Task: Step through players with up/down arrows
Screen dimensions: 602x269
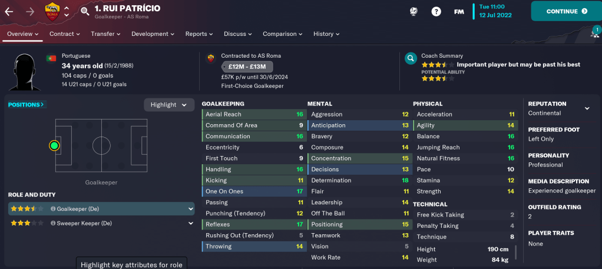Action: [x=67, y=11]
